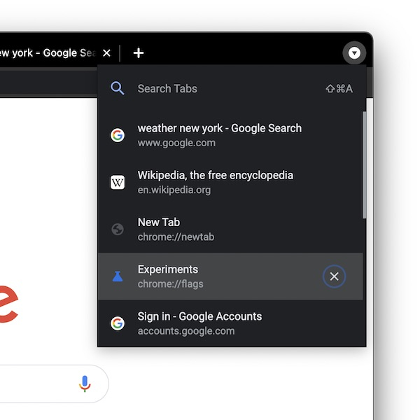Click the Wikipedia favicon icon
This screenshot has height=420, width=420.
point(118,183)
